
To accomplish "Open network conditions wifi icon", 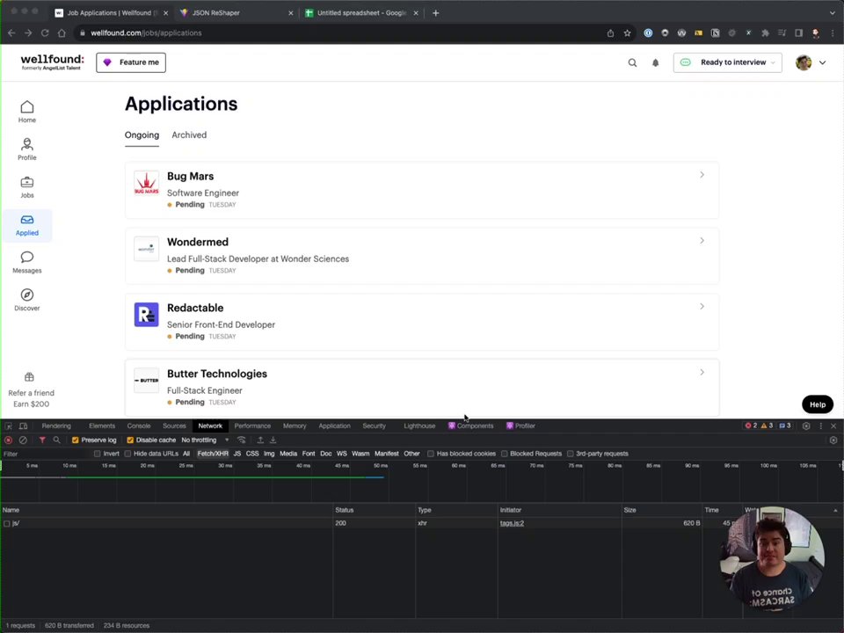I will click(x=242, y=440).
